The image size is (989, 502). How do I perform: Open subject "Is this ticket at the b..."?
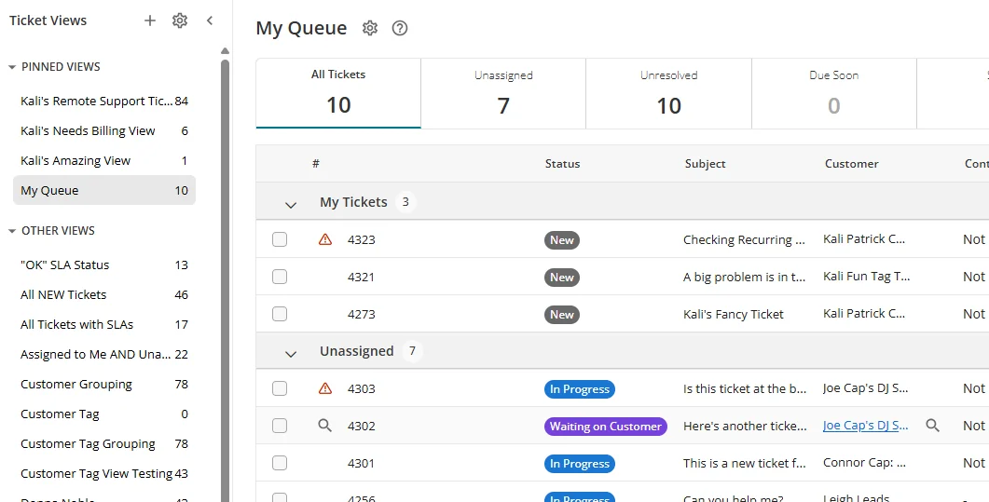[745, 388]
